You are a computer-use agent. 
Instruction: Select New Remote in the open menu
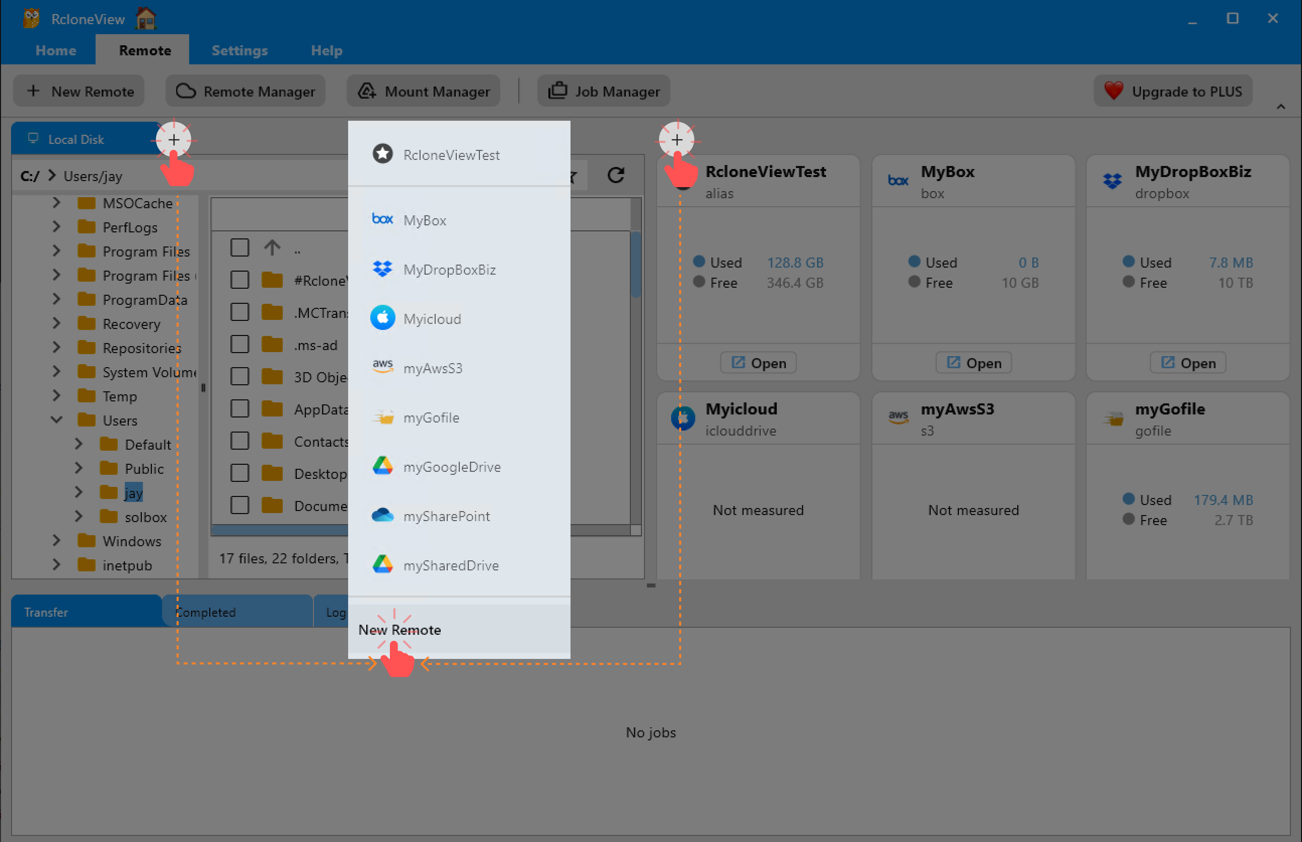(400, 629)
